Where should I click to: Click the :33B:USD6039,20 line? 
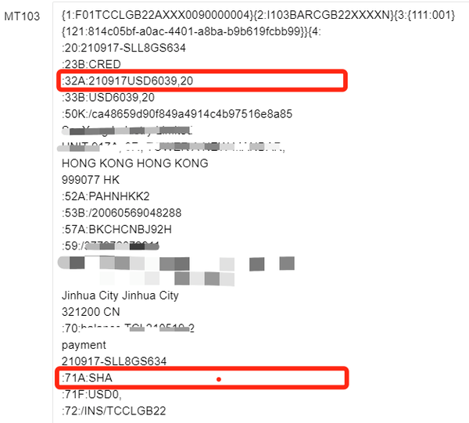[108, 98]
